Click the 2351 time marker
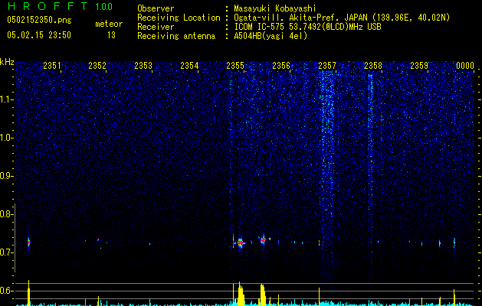 (51, 66)
